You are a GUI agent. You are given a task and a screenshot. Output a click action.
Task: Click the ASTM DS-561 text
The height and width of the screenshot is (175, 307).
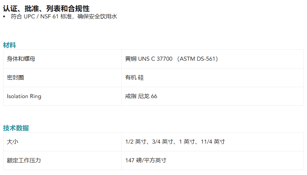click(x=197, y=59)
